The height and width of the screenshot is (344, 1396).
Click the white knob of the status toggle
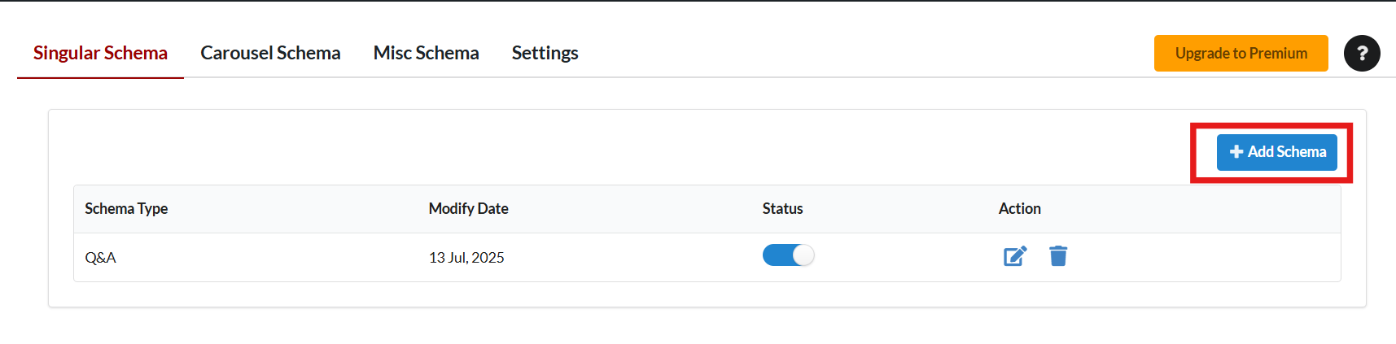click(x=803, y=255)
